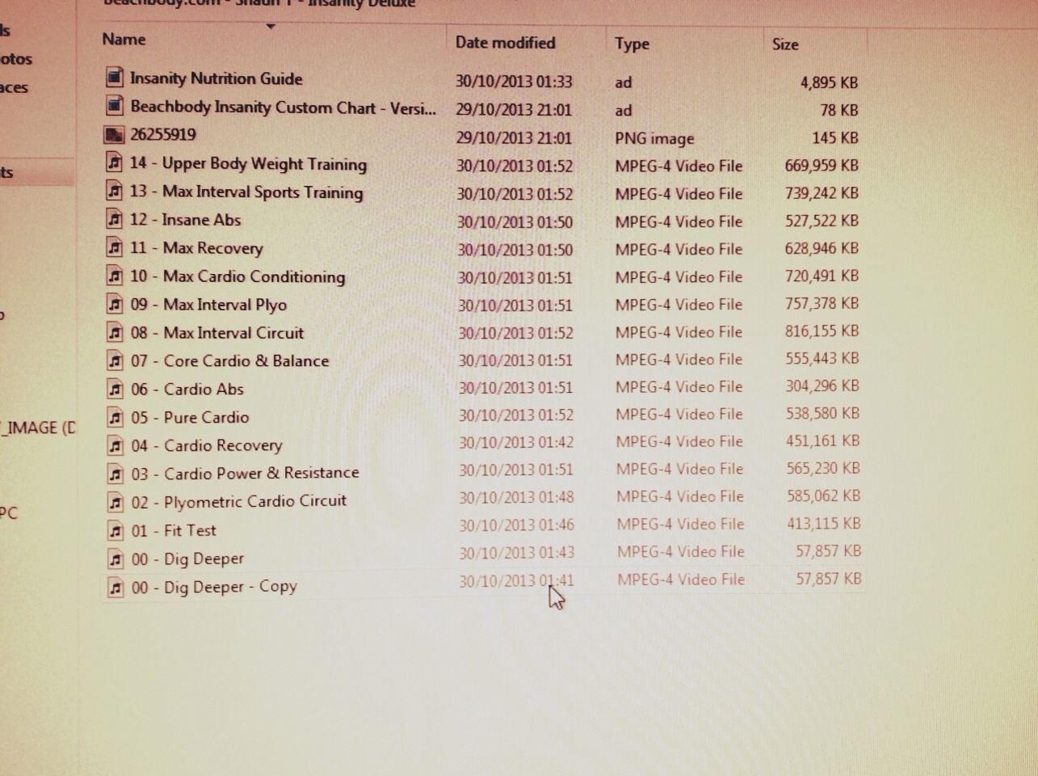Viewport: 1038px width, 776px height.
Task: Click the PNG image type cell
Action: pyautogui.click(x=654, y=138)
